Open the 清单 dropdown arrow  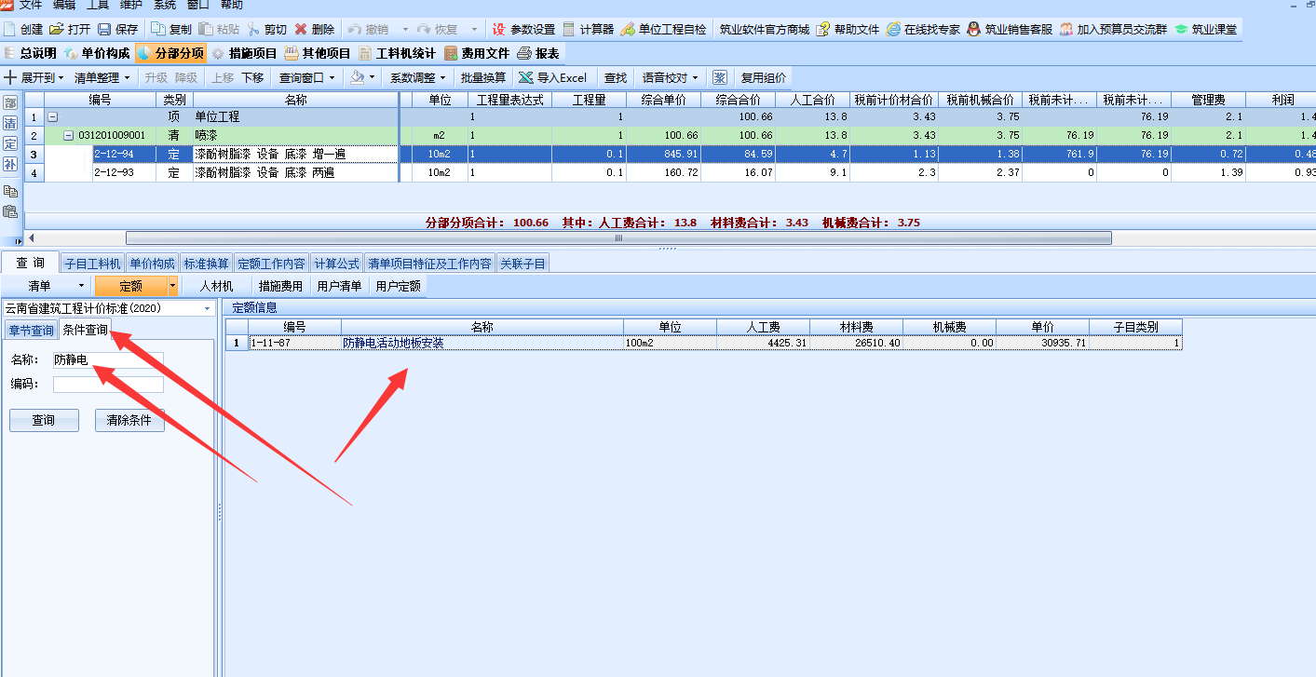click(81, 286)
